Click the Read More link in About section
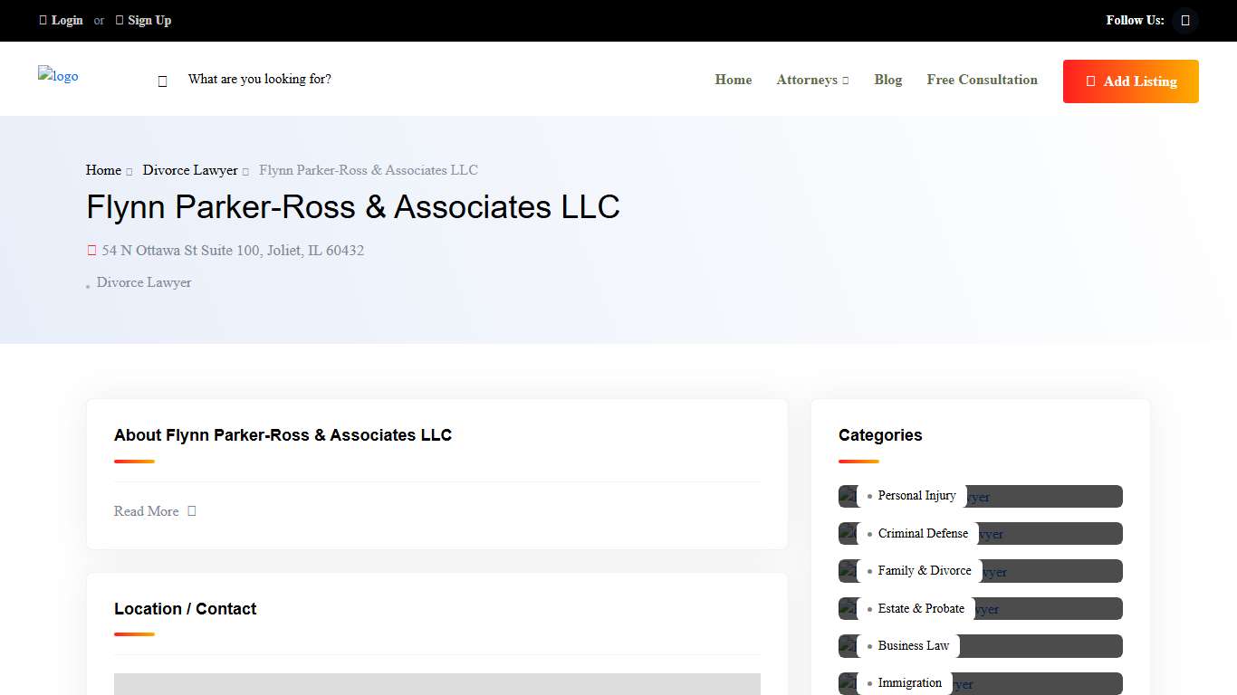The height and width of the screenshot is (695, 1237). click(x=146, y=511)
